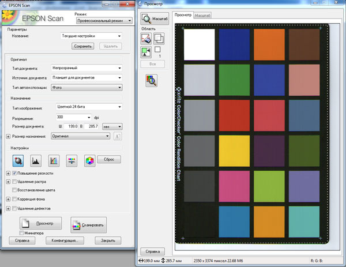Open the densitometer magnifier tool
The image size is (346, 267).
point(153,81)
